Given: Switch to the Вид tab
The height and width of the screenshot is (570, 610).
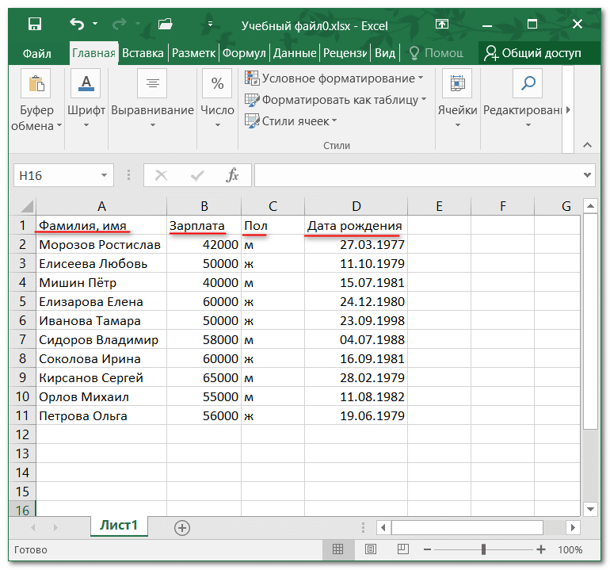Looking at the screenshot, I should point(385,53).
